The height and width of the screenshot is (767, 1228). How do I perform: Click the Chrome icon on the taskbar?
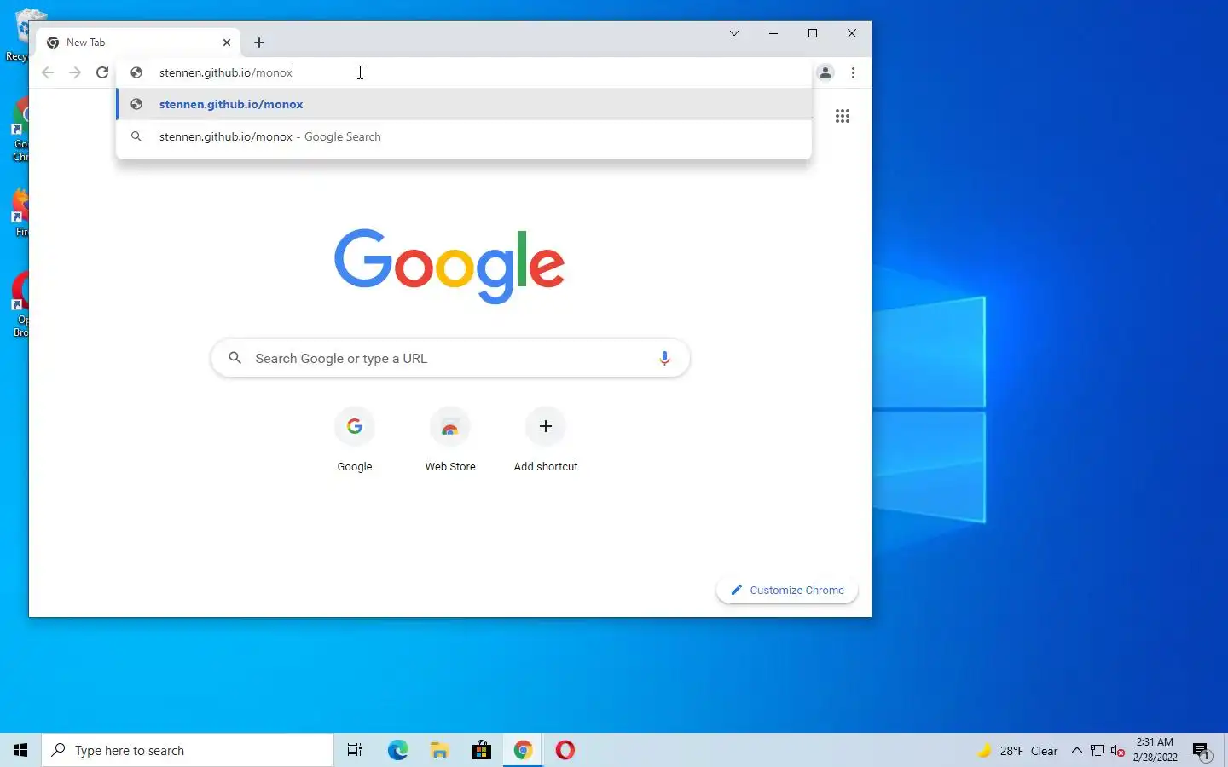pyautogui.click(x=523, y=750)
